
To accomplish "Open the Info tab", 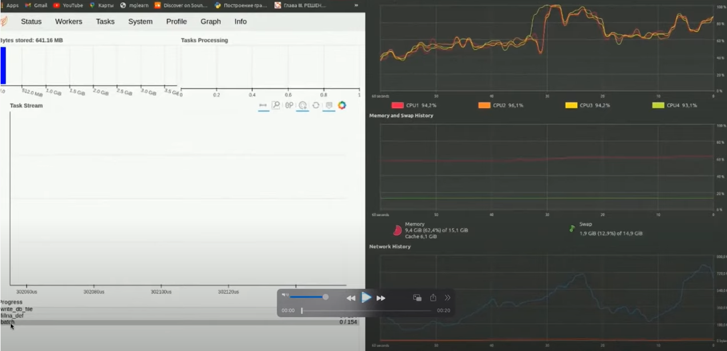I will pyautogui.click(x=241, y=22).
